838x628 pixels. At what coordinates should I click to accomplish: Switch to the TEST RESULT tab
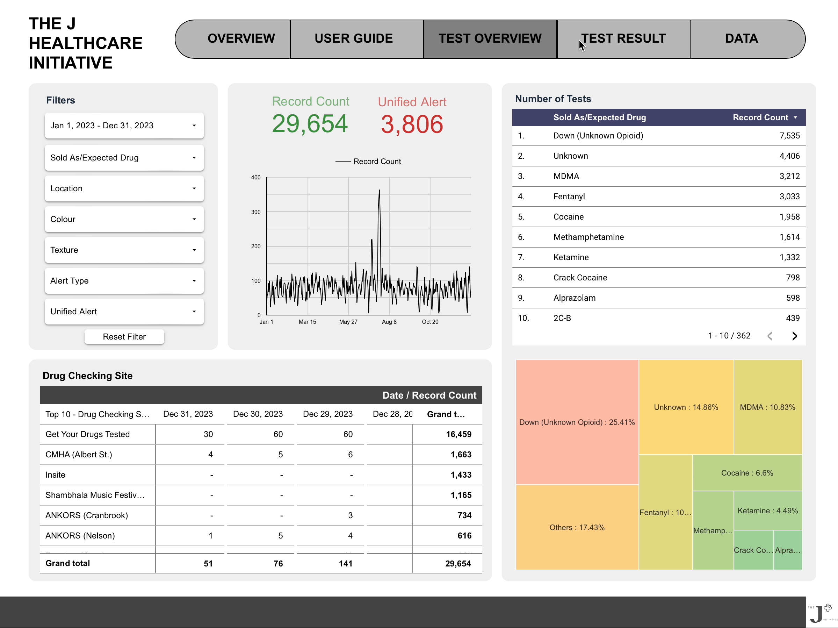click(x=623, y=39)
